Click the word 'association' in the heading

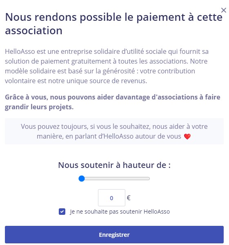pos(34,30)
